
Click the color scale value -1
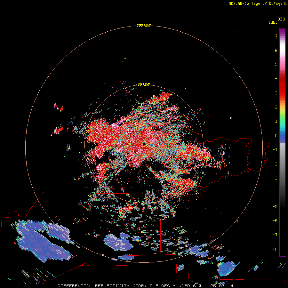tap(275, 150)
